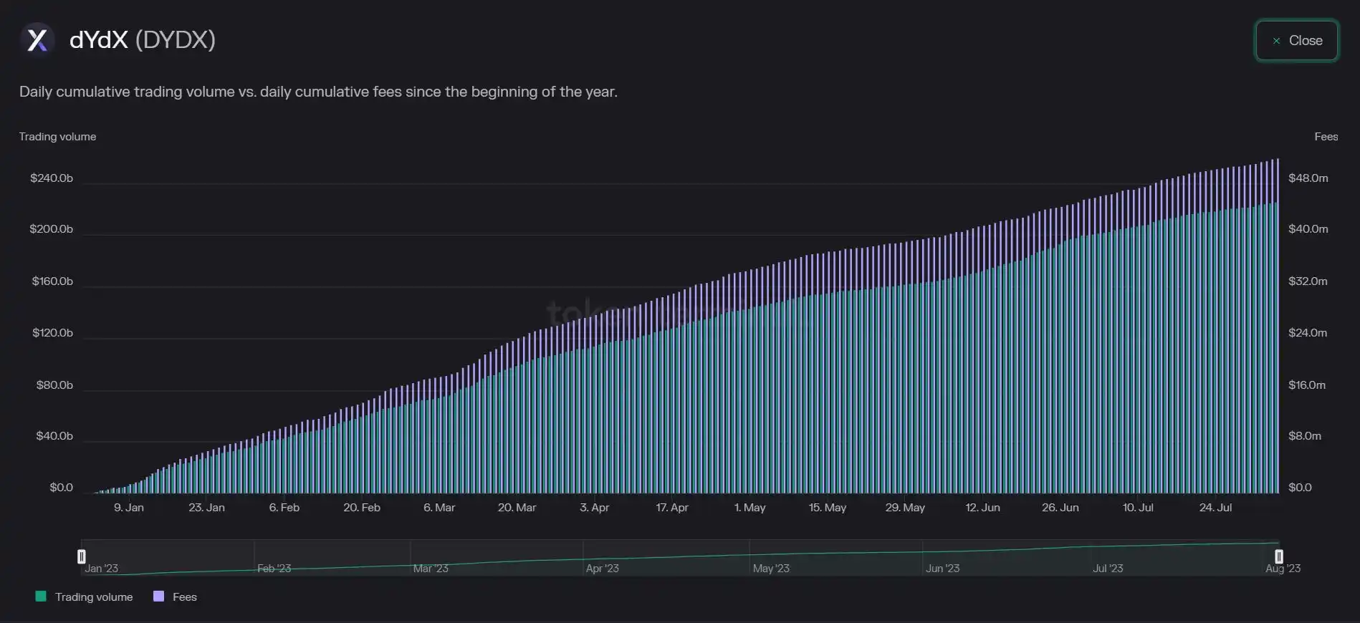This screenshot has height=623, width=1360.
Task: Click the purple Fees legend swatch
Action: tap(159, 597)
